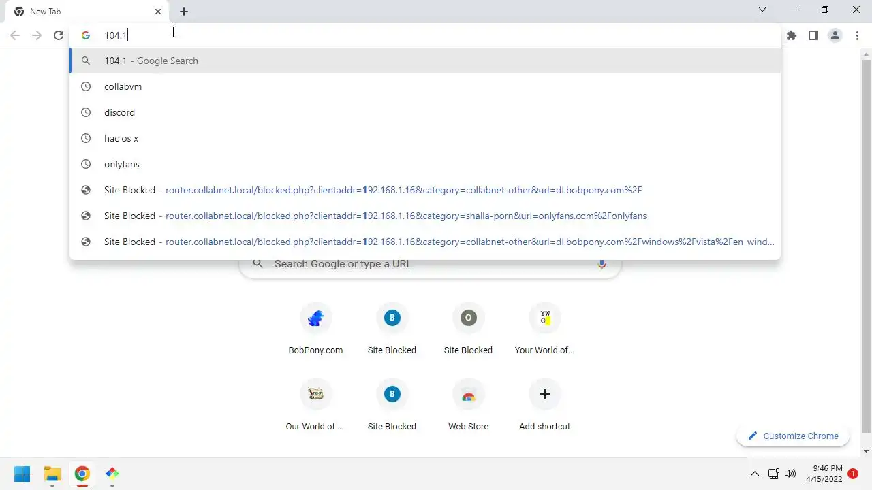
Task: Open the red notification badge
Action: tap(852, 474)
